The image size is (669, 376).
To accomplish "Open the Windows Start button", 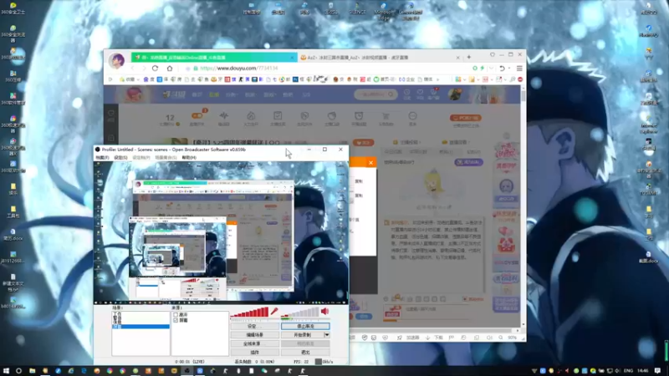I will (6, 371).
